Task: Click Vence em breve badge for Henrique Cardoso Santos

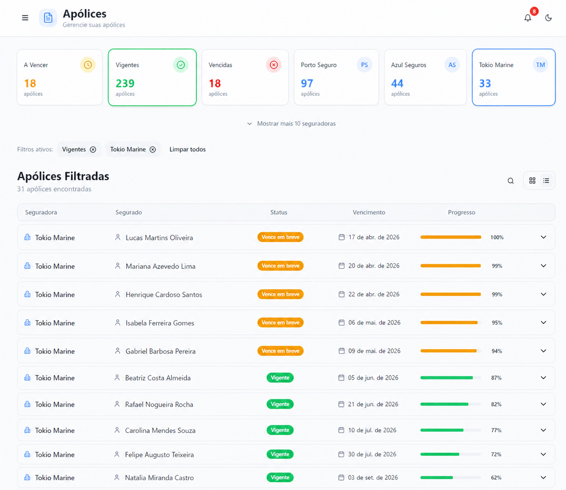Action: [x=280, y=294]
